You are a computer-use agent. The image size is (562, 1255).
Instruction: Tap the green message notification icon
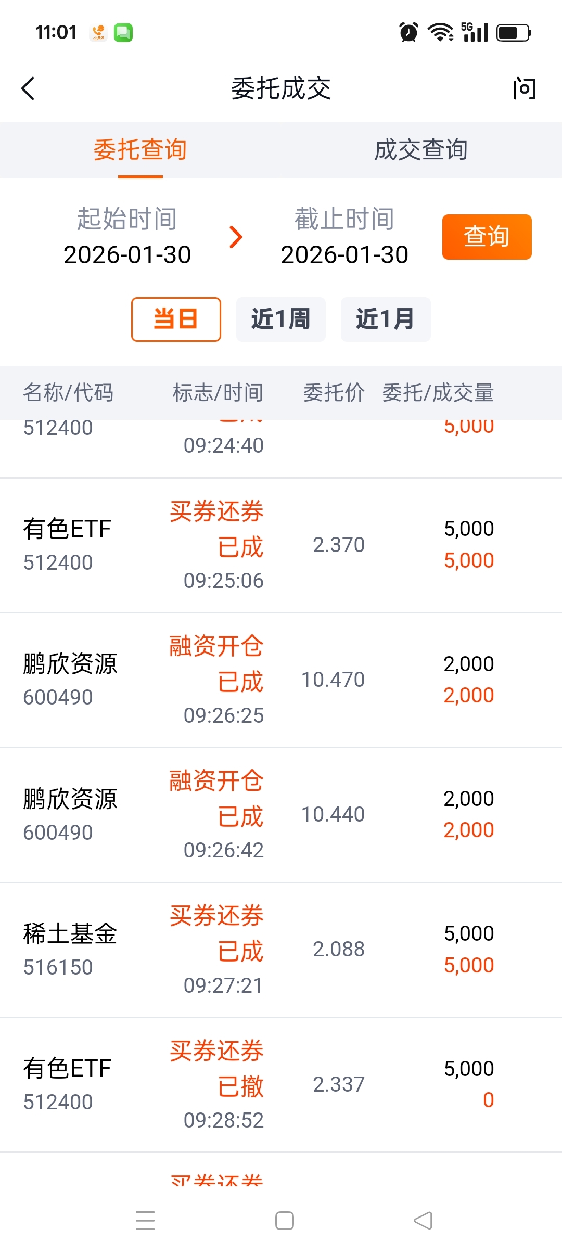tap(123, 33)
